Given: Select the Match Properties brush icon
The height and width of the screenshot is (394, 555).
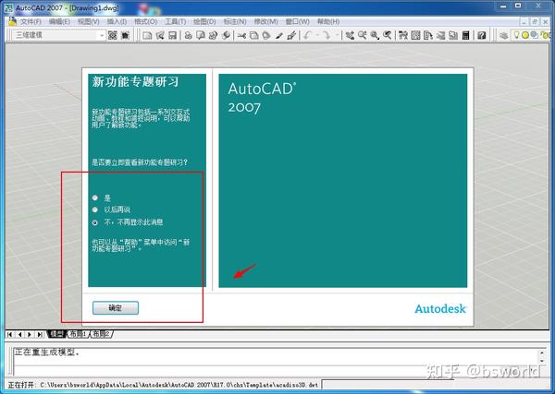Looking at the screenshot, I should (x=279, y=35).
